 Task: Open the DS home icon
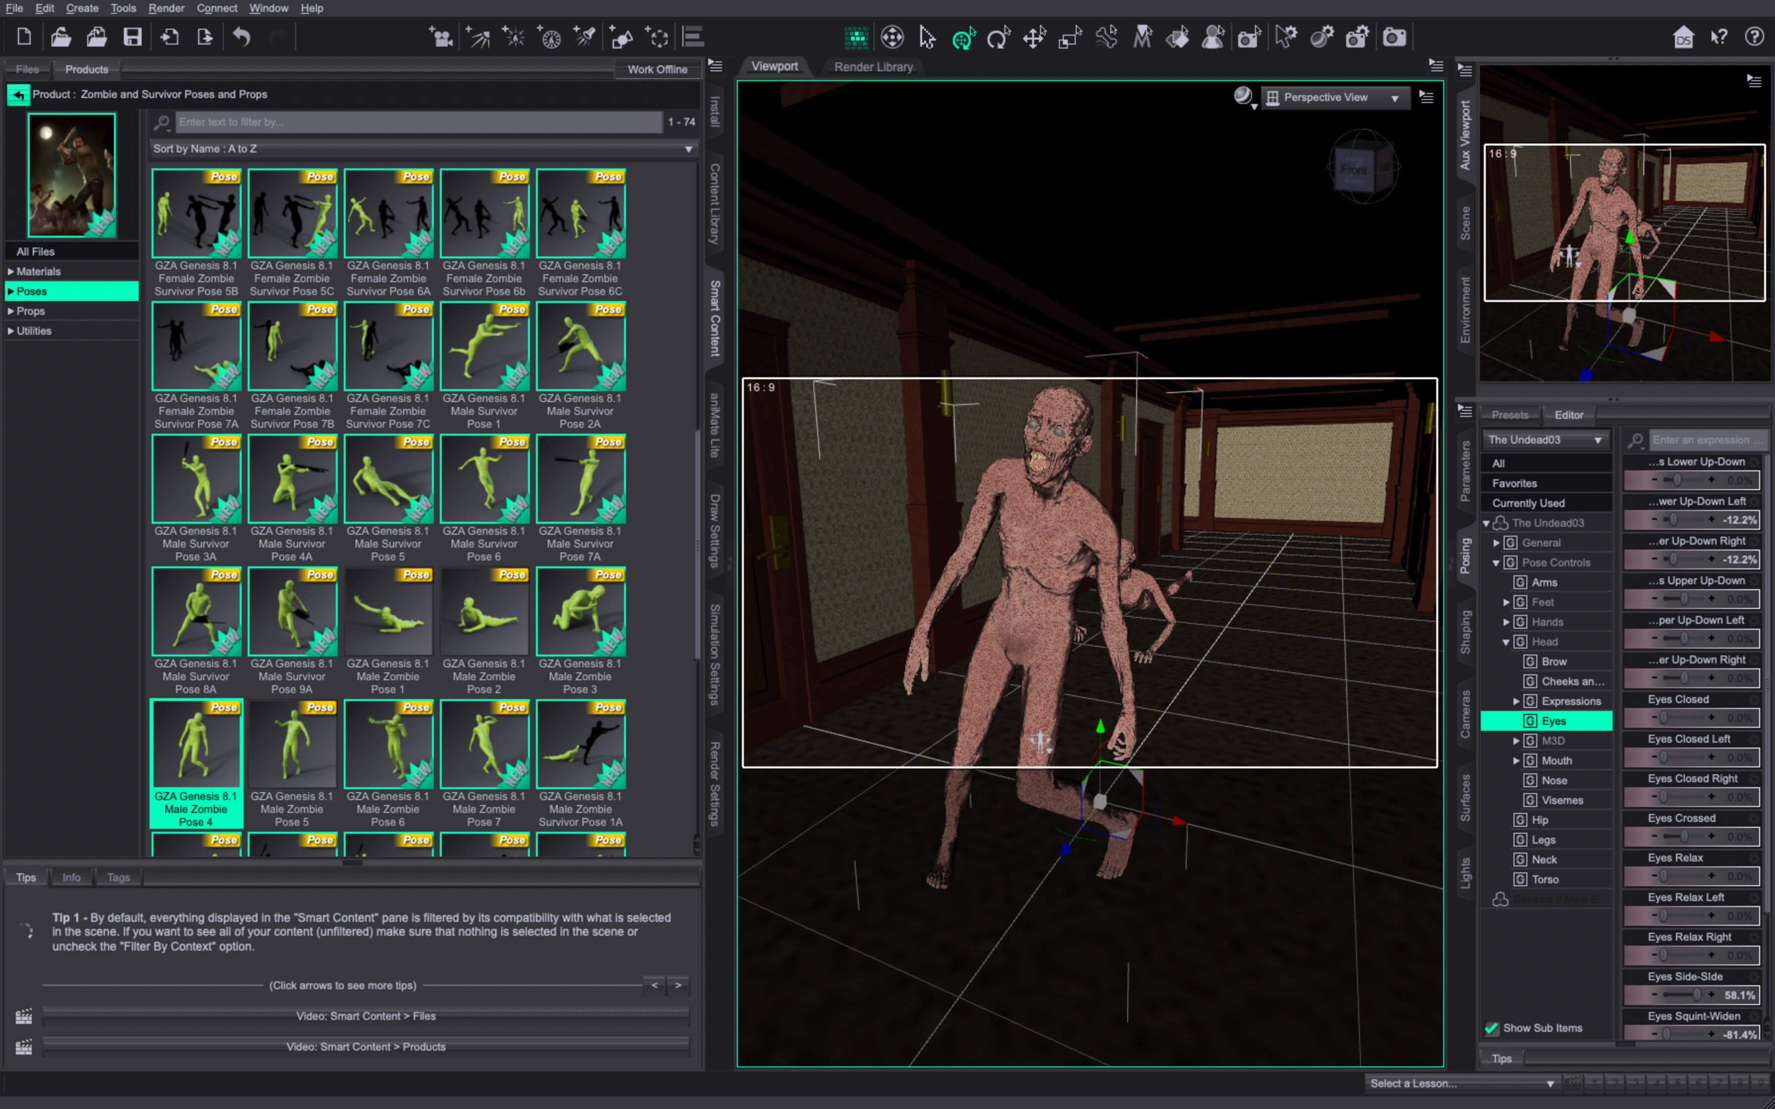[1684, 38]
